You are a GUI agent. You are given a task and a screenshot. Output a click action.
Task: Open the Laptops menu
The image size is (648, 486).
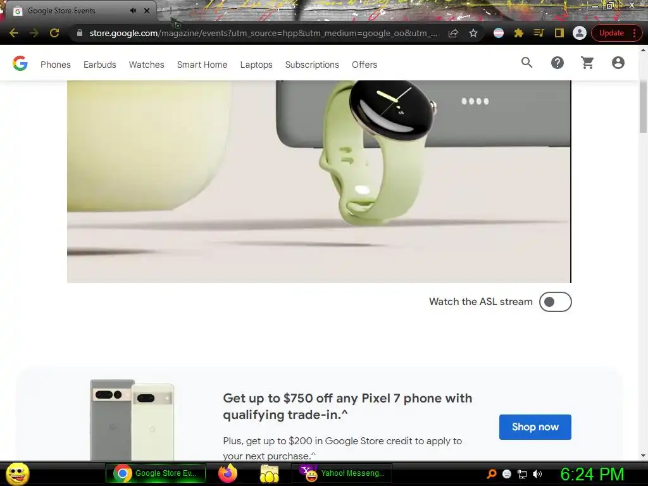click(256, 65)
